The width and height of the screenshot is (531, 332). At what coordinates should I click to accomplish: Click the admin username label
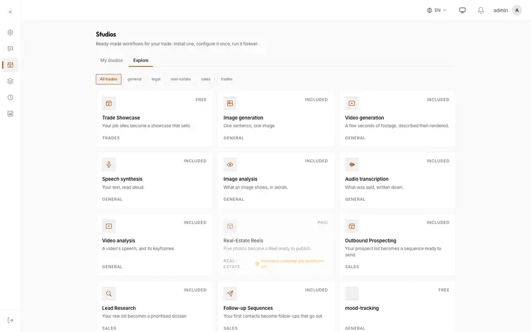click(501, 11)
